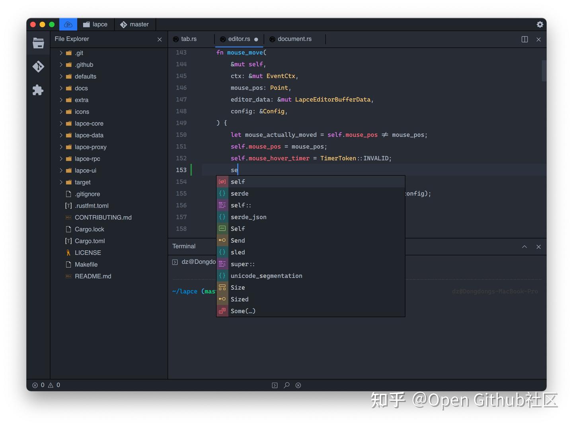Collapse the Terminal panel with the chevron

(524, 246)
